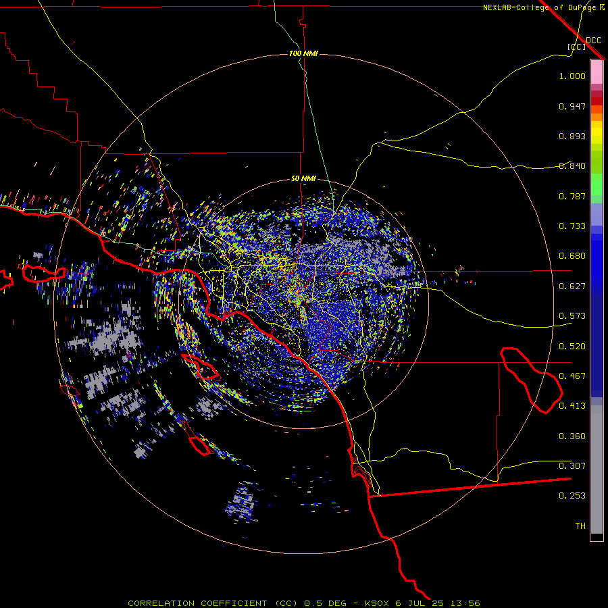Viewport: 608px width, 608px height.
Task: Click the 0.840 value on the color scale
Action: tap(572, 166)
